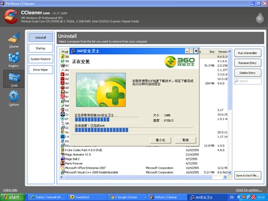Viewport: 268px width, 201px height.
Task: Open the Registry section icon
Action: 14,57
